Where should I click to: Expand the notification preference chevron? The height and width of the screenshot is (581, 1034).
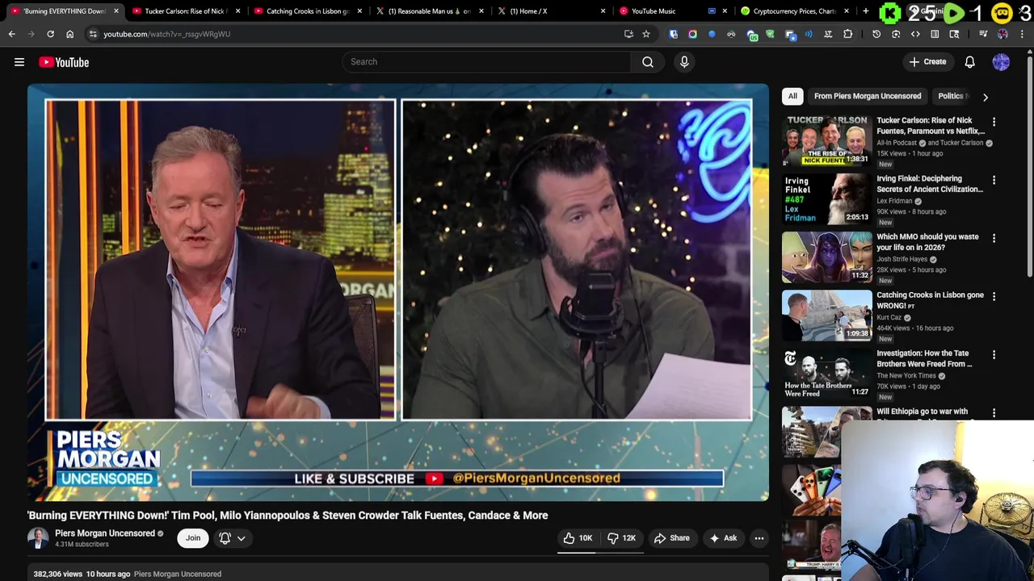pyautogui.click(x=242, y=538)
